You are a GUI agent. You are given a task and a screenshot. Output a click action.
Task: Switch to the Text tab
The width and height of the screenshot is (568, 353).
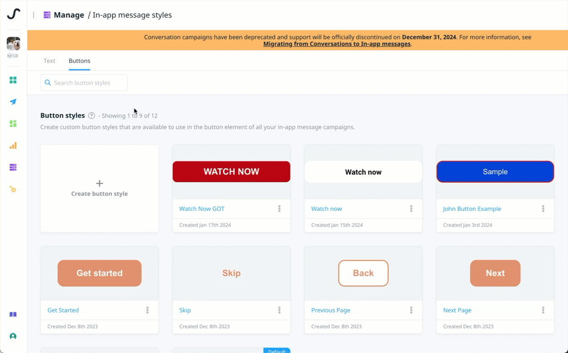(50, 61)
